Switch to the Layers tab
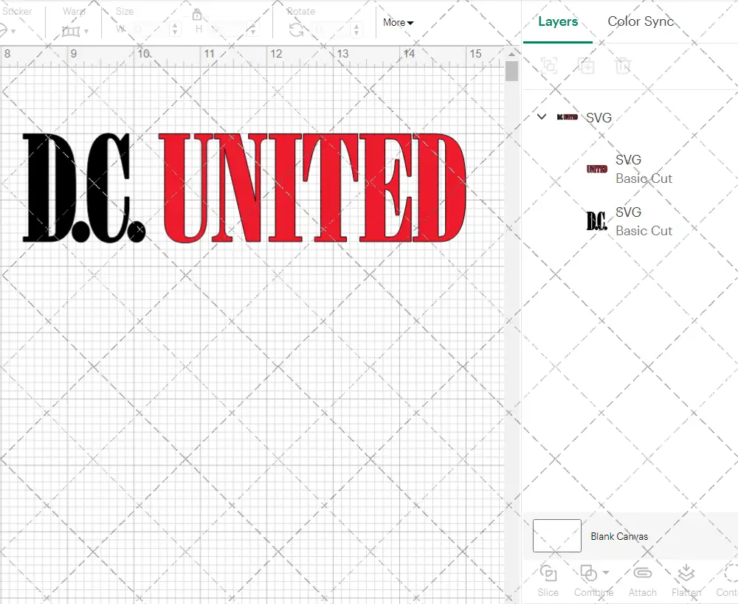 point(558,21)
